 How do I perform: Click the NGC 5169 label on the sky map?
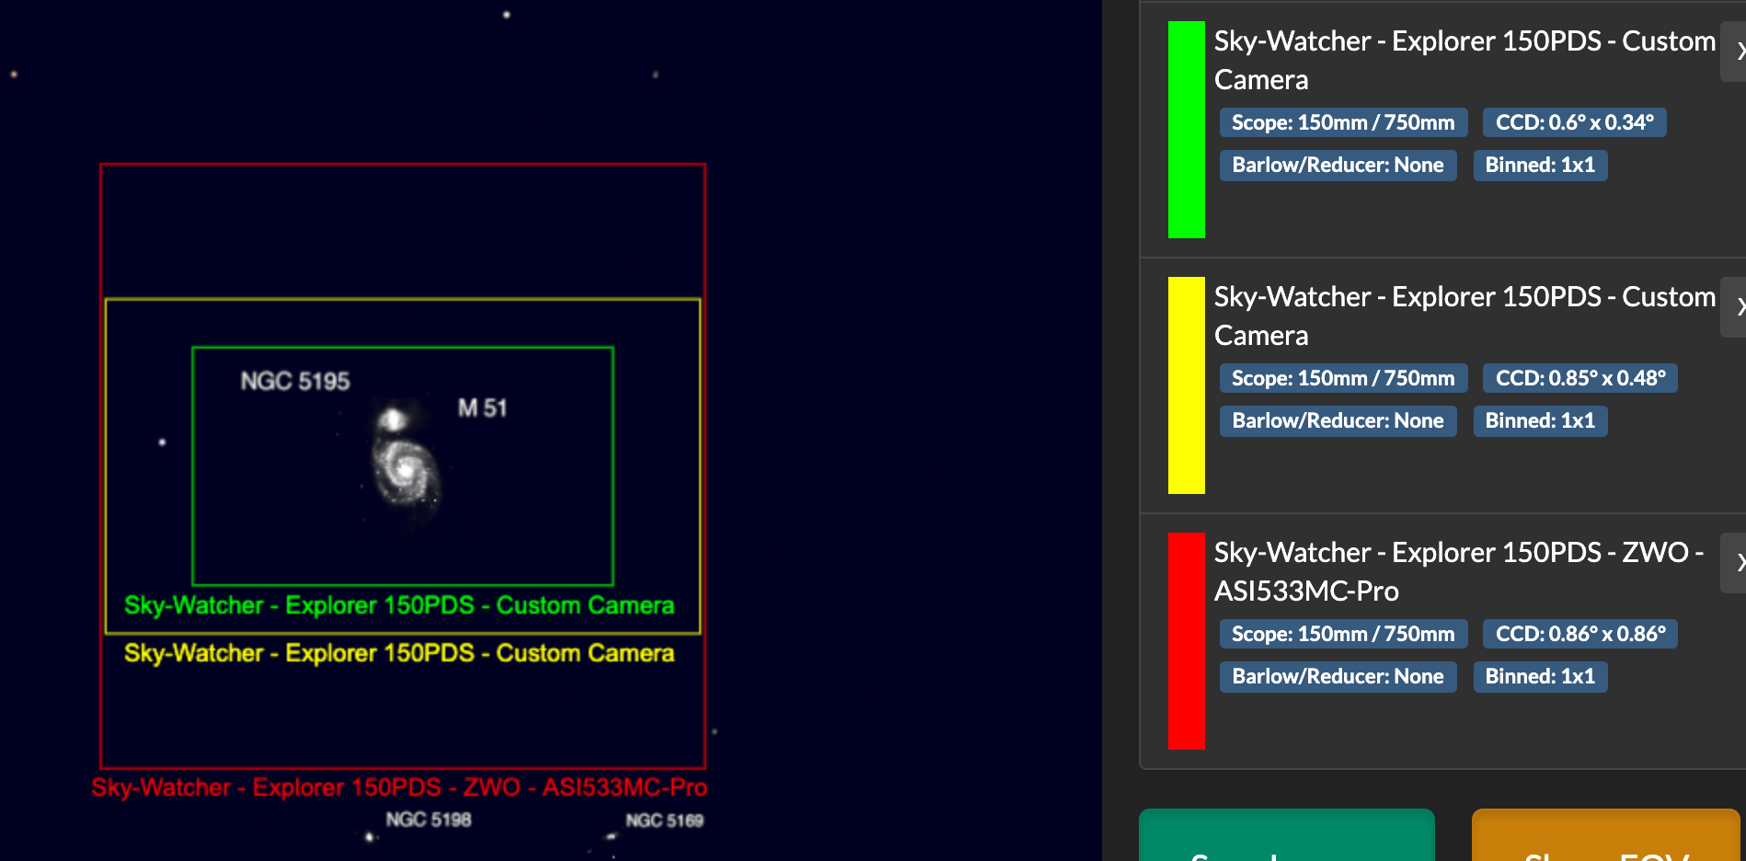pos(664,820)
